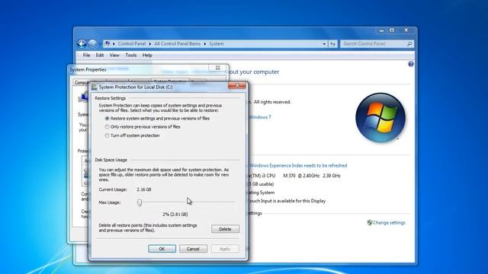The width and height of the screenshot is (488, 274).
Task: Click the help question mark icon
Action: tap(411, 64)
